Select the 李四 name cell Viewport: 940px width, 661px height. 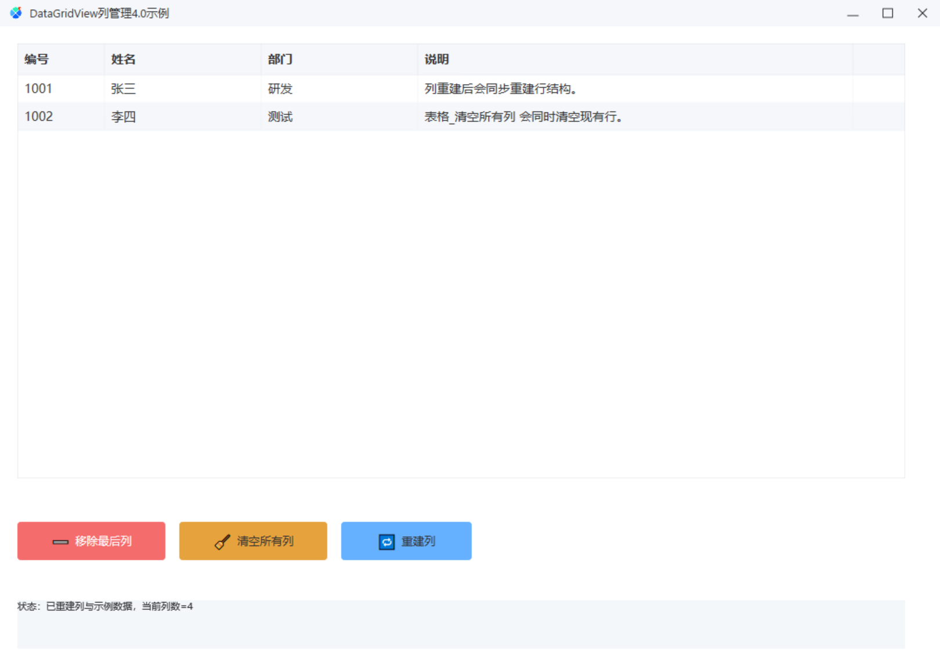tap(183, 117)
